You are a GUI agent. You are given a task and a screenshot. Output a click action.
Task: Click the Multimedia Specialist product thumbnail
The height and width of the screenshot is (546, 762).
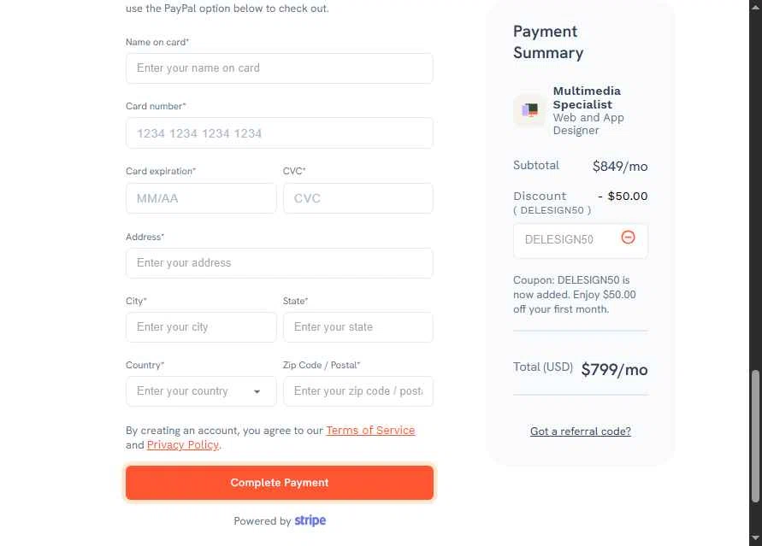pos(529,110)
